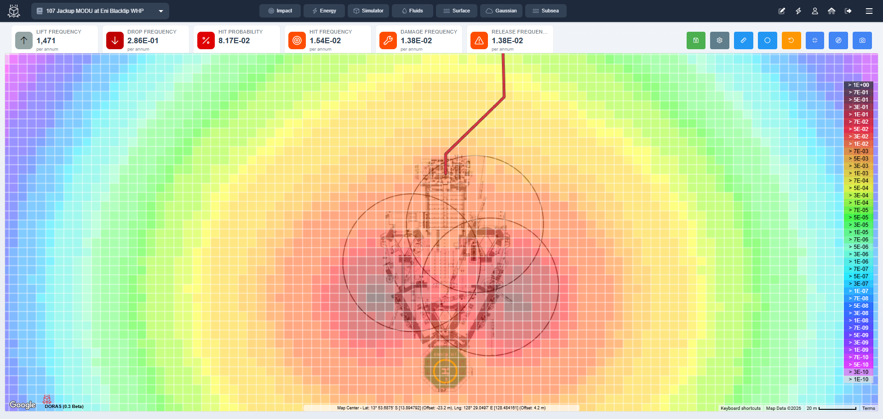Open the 107 Jackup MODU project dropdown

coord(99,11)
